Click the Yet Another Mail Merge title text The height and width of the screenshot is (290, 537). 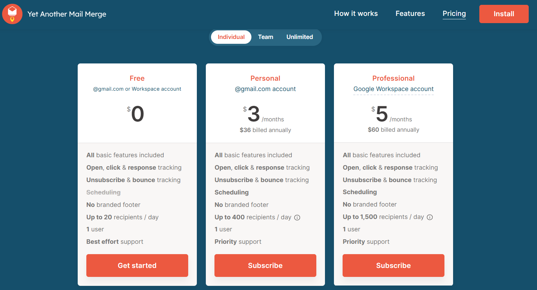[67, 14]
